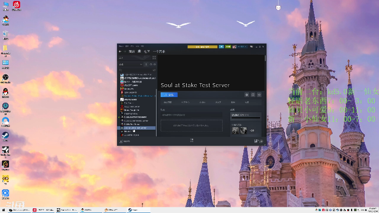Click the library search field

pos(135,70)
